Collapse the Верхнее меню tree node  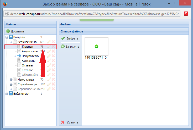[x=11, y=42]
